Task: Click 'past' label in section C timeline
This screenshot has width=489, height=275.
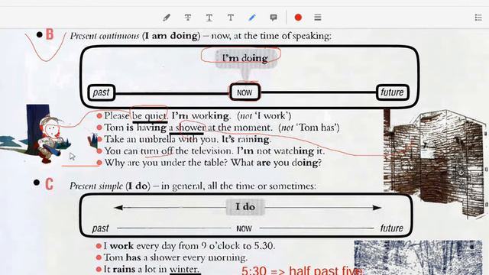Action: coord(100,228)
